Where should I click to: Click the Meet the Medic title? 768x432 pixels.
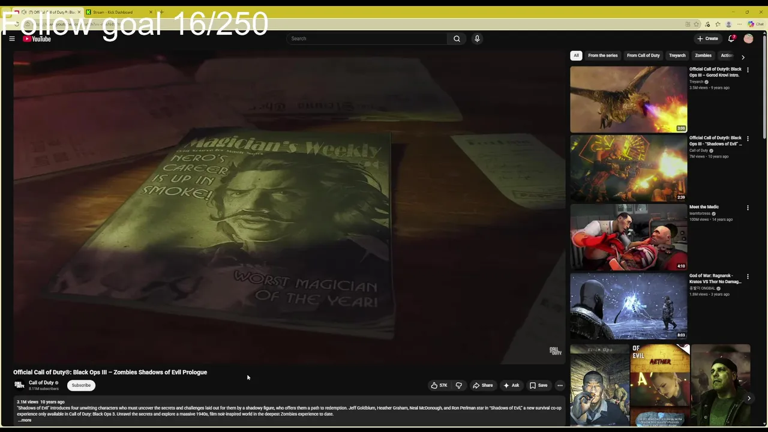(704, 207)
